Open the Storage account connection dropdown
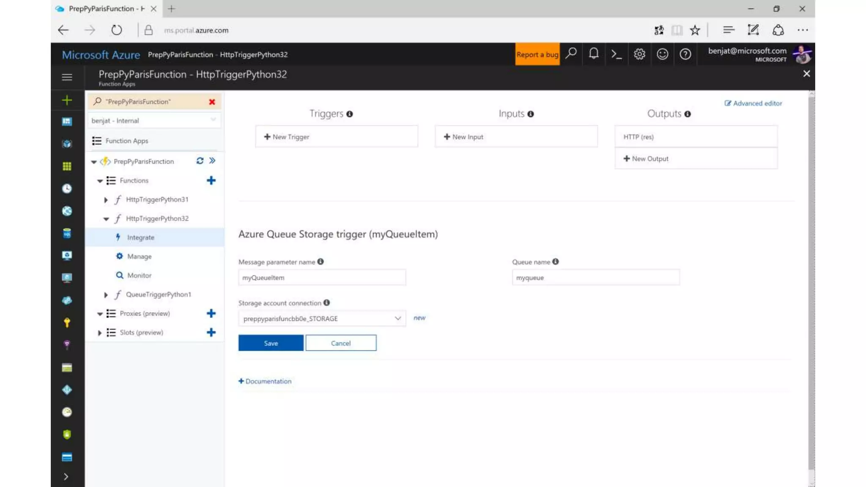Viewport: 866px width, 487px height. click(322, 318)
